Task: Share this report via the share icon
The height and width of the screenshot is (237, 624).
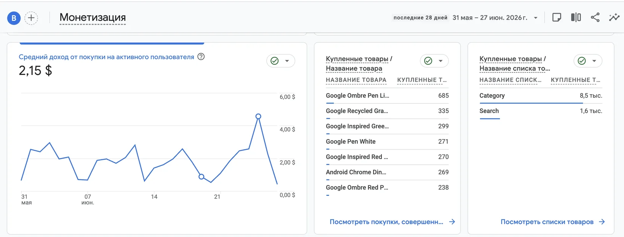Action: pos(595,17)
